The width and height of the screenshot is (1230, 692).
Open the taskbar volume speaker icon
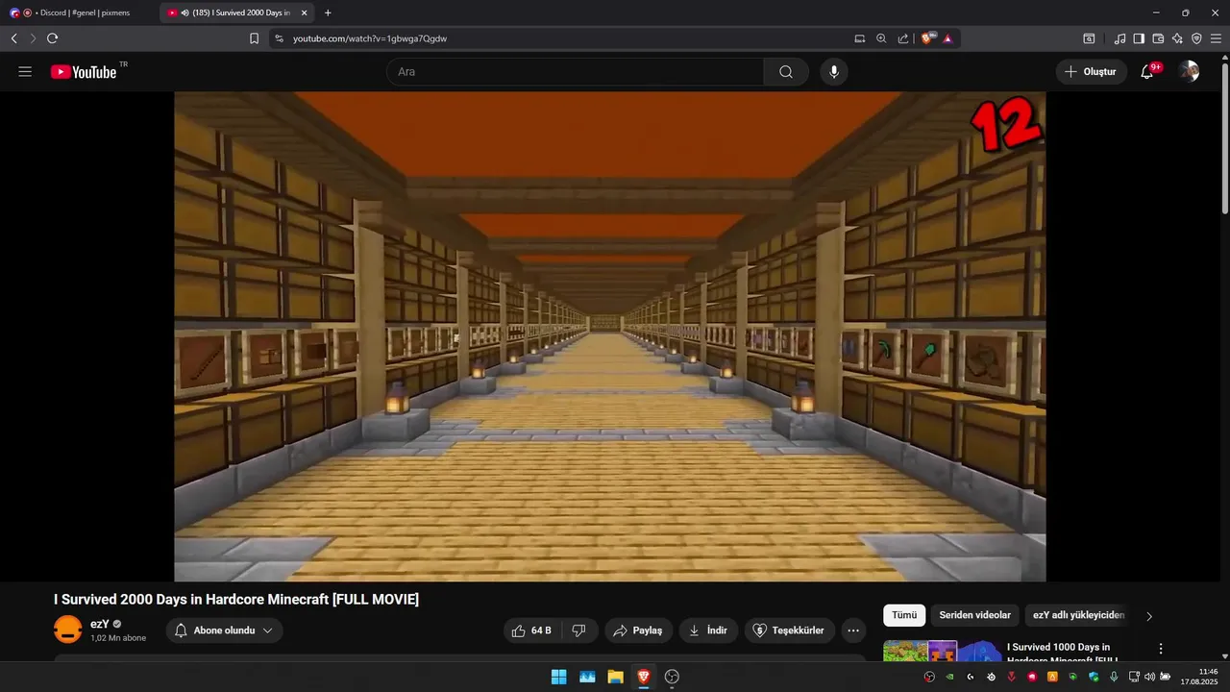[1149, 677]
